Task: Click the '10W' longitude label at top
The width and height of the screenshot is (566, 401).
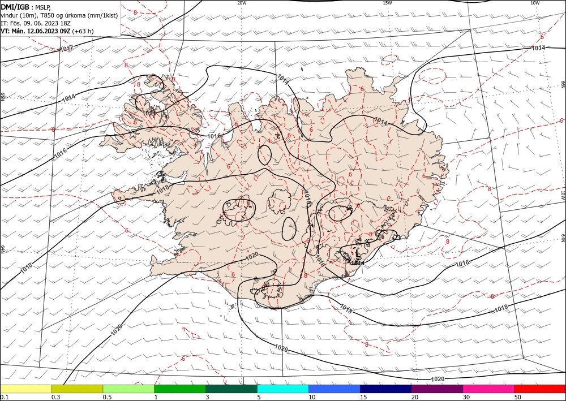Action: 535,3
